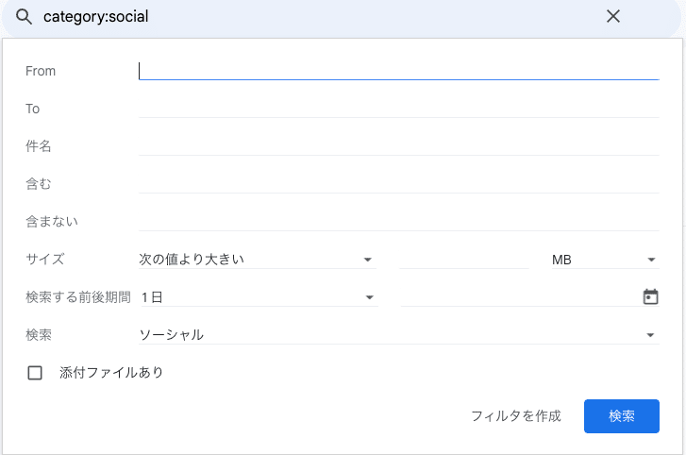Screen dimensions: 686x455
Task: Open the MB size unit dropdown
Action: tap(605, 260)
